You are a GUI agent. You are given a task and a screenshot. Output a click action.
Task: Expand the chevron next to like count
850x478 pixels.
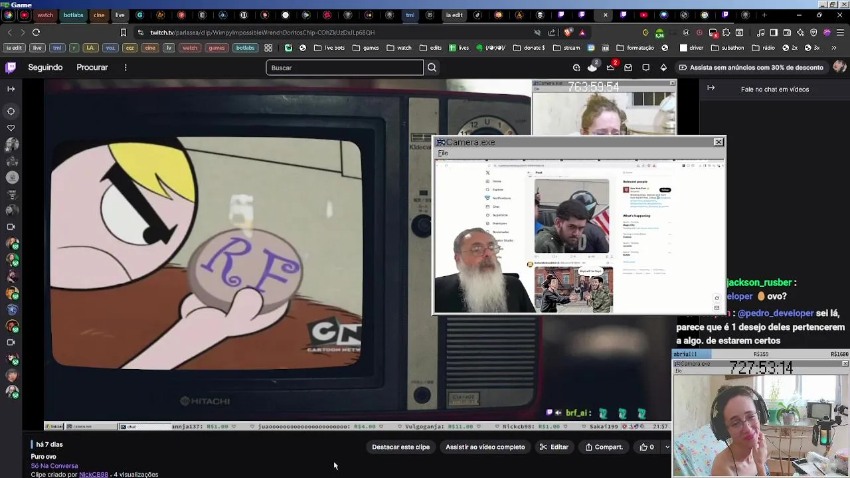click(667, 447)
